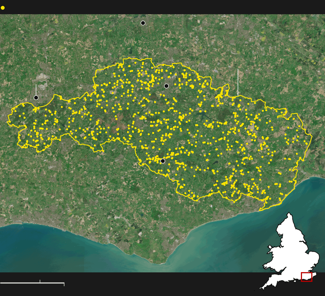The height and width of the screenshot is (296, 325).
Task: Click the dark header bar at top
Action: pyautogui.click(x=162, y=7)
